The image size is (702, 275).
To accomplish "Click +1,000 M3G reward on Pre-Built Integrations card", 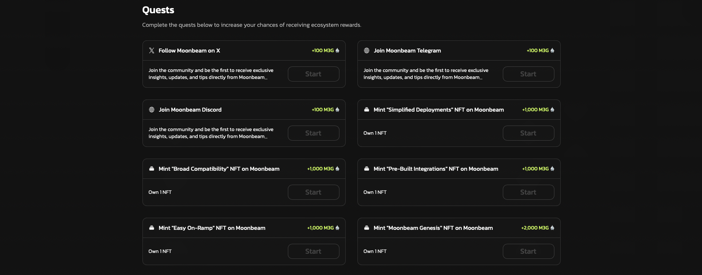I will [x=535, y=169].
